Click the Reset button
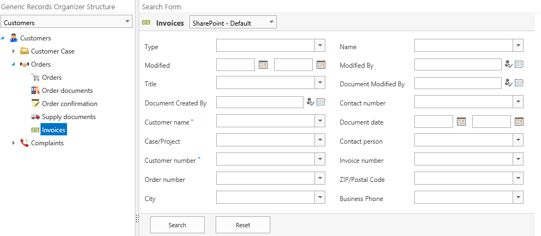This screenshot has height=236, width=541. pyautogui.click(x=243, y=225)
